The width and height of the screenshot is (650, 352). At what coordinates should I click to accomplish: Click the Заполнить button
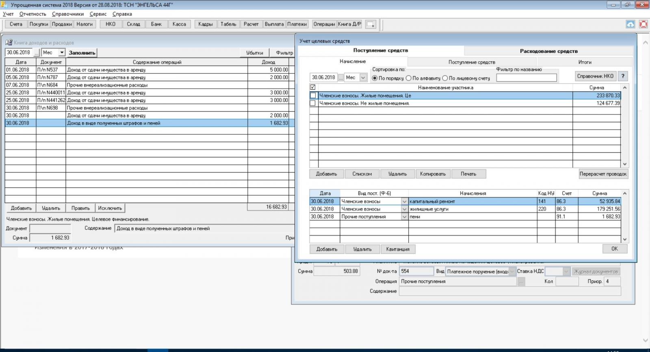82,53
